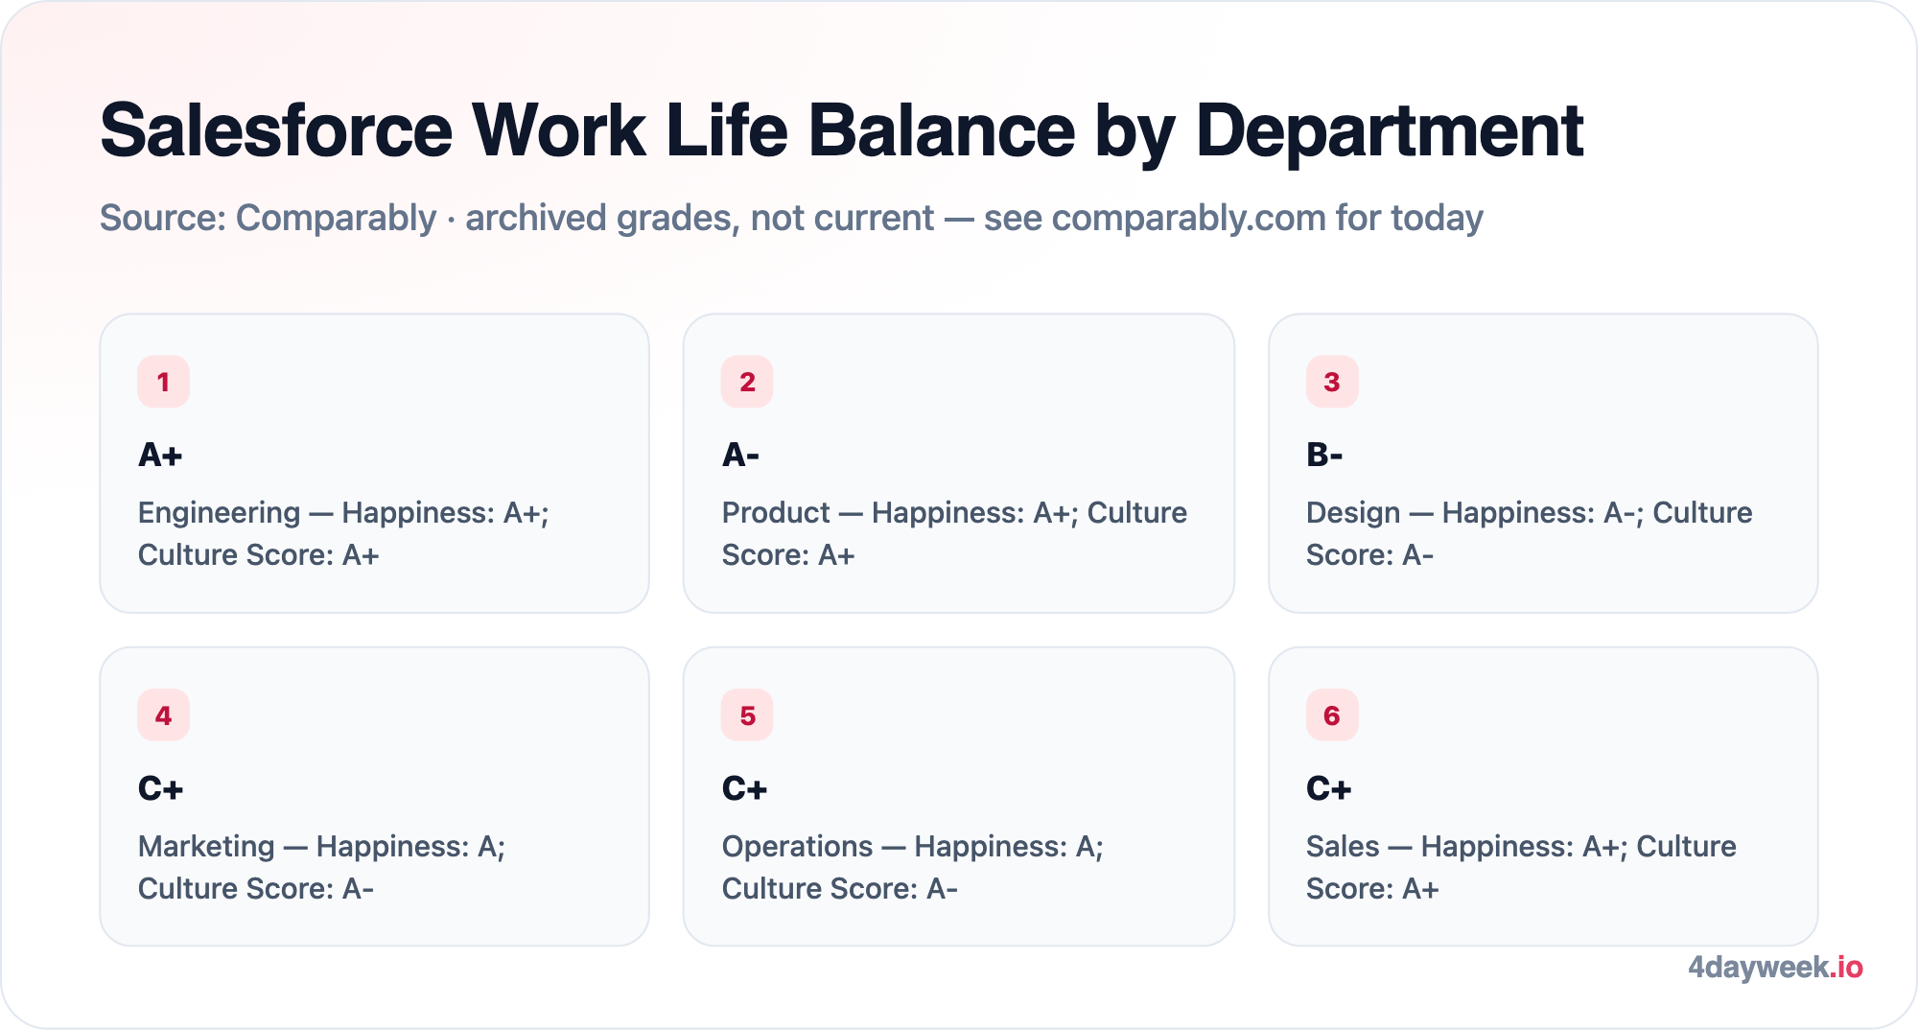Select the 'Source: Comparably' subtitle line
1918x1030 pixels.
pyautogui.click(x=791, y=218)
